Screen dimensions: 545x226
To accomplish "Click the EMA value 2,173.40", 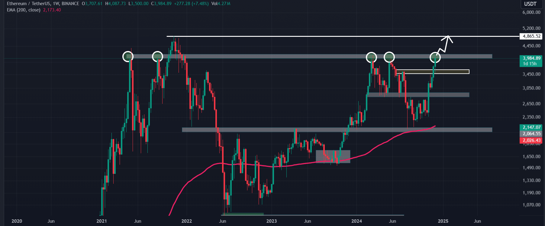I will click(52, 10).
